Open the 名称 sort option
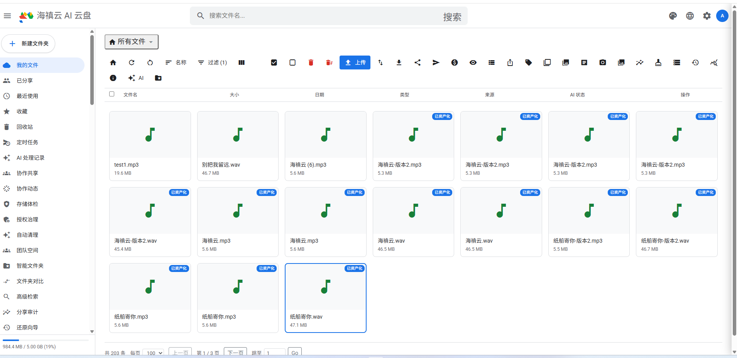Viewport: 737px width, 358px height. click(176, 62)
